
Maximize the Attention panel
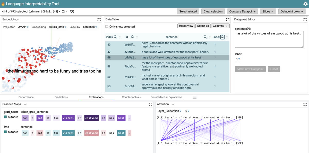(x=305, y=104)
